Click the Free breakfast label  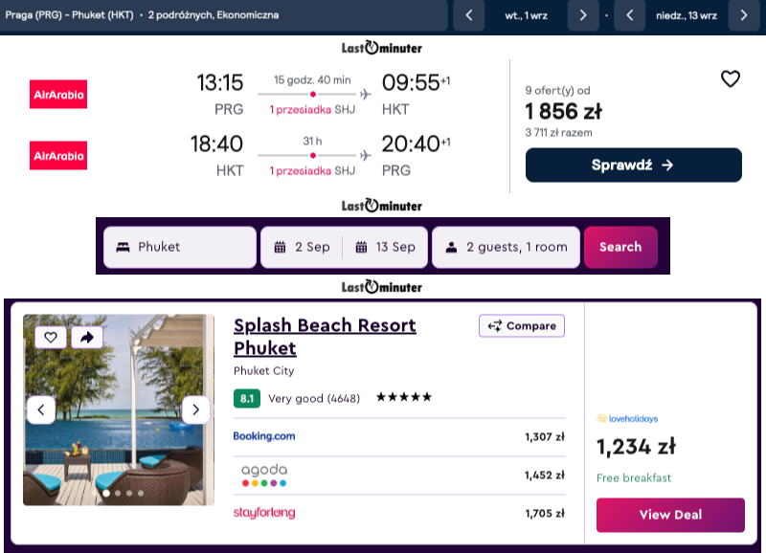click(x=634, y=477)
